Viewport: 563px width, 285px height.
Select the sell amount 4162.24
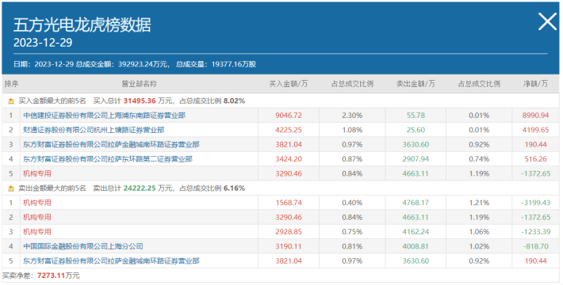(x=416, y=232)
